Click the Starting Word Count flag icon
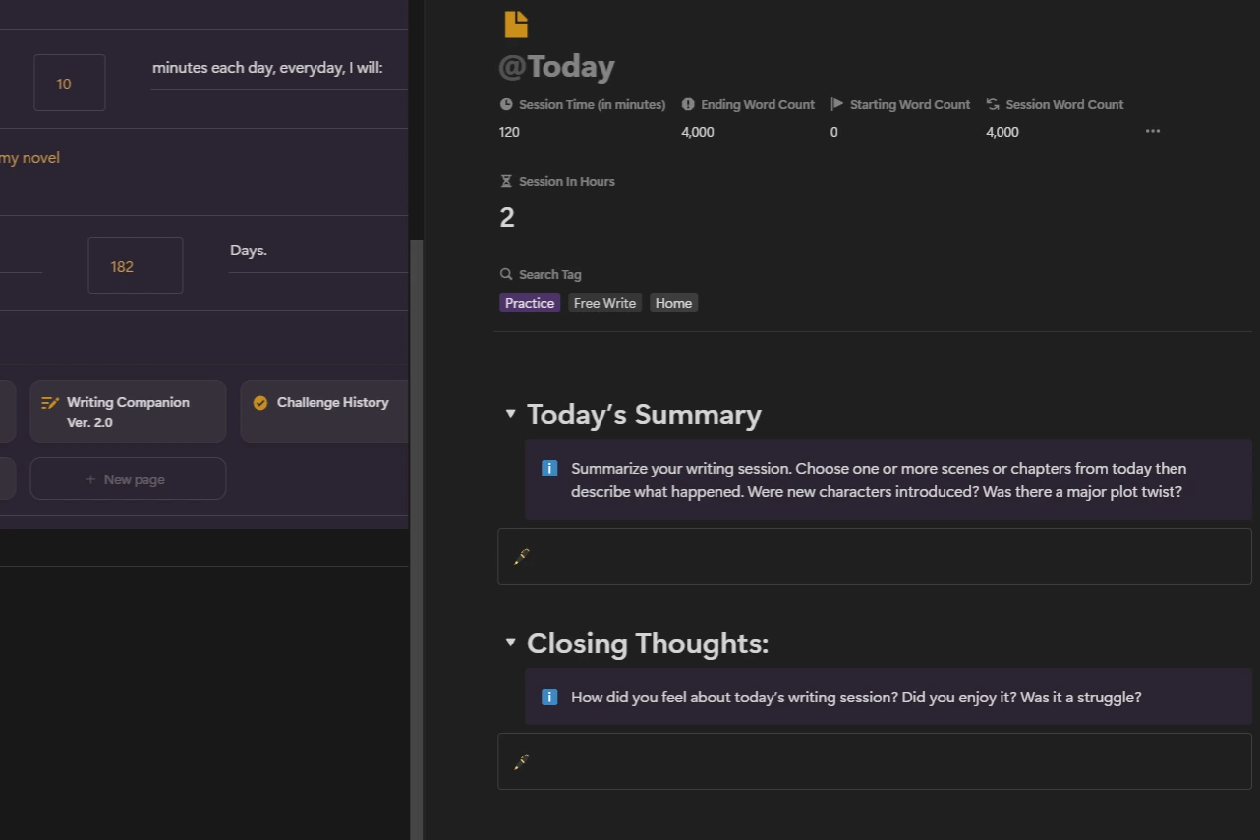Viewport: 1260px width, 840px height. (x=837, y=104)
